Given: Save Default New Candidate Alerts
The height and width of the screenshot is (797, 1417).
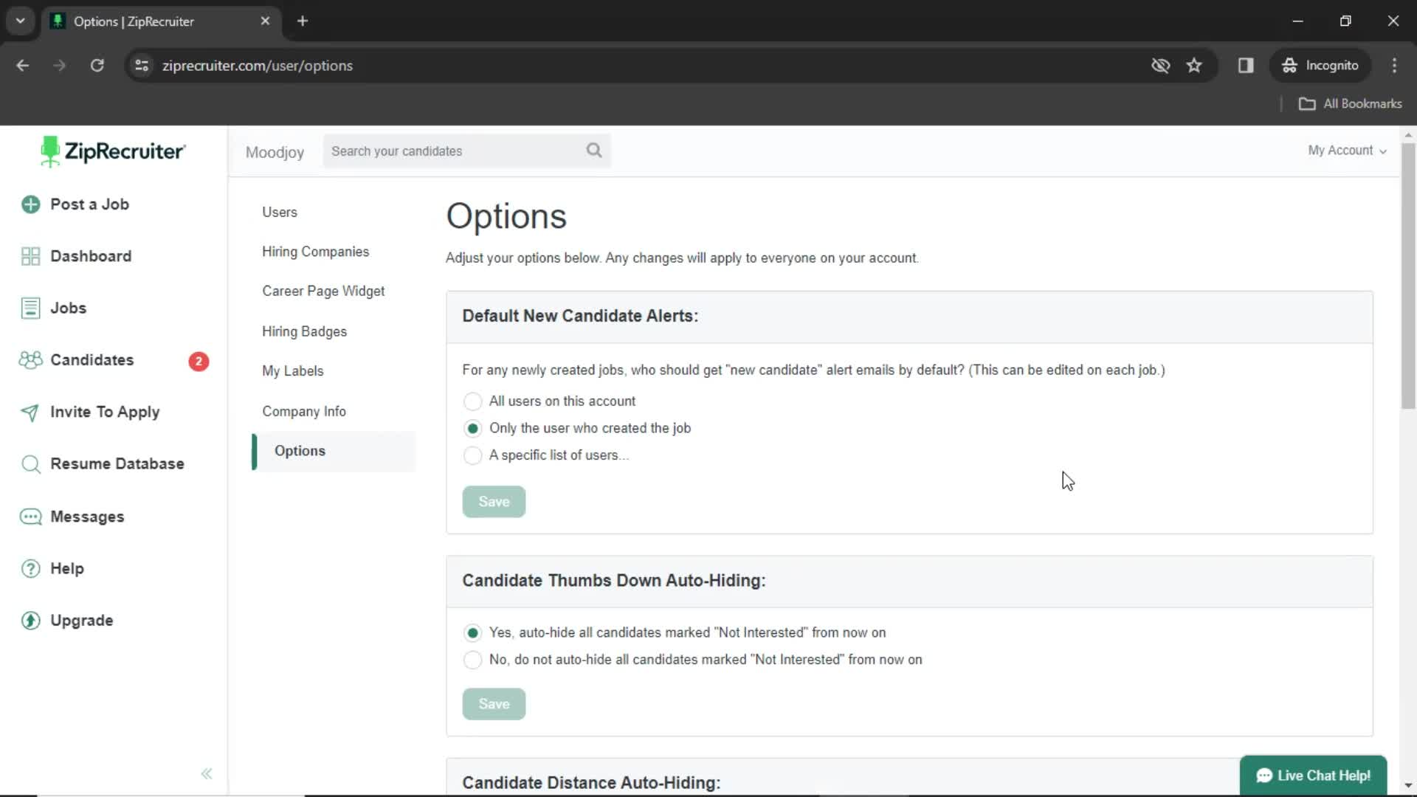Looking at the screenshot, I should [x=494, y=501].
